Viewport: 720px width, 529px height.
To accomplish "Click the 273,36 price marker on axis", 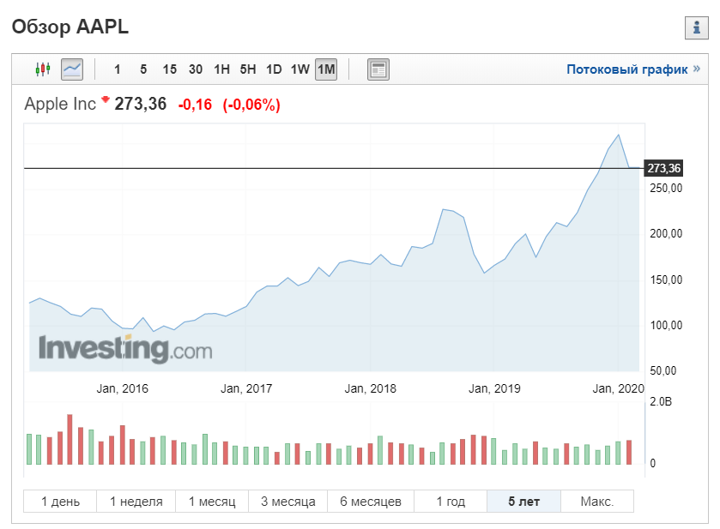I will click(663, 168).
